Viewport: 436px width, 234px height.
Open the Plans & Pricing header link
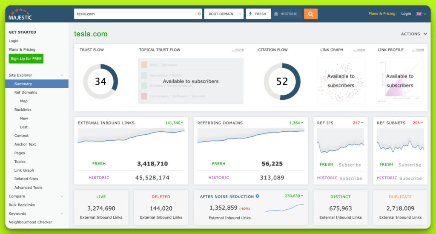pyautogui.click(x=381, y=14)
